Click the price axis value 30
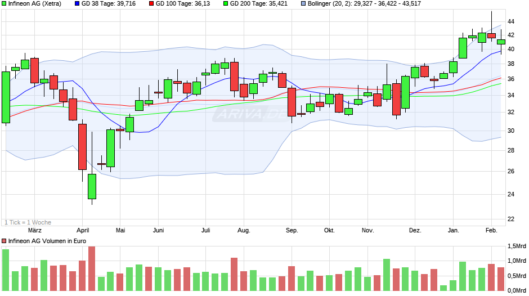Screen dimensions: 529x296 pos(511,131)
